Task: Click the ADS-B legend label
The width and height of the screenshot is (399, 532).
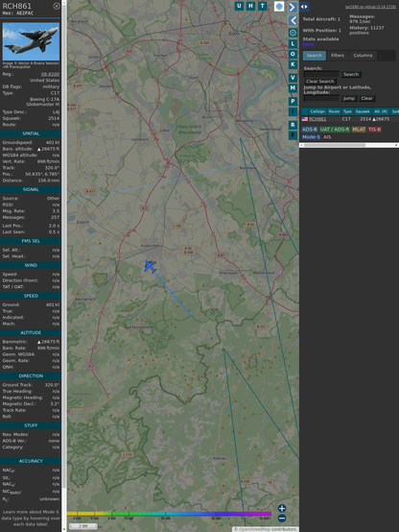Action: tap(310, 130)
